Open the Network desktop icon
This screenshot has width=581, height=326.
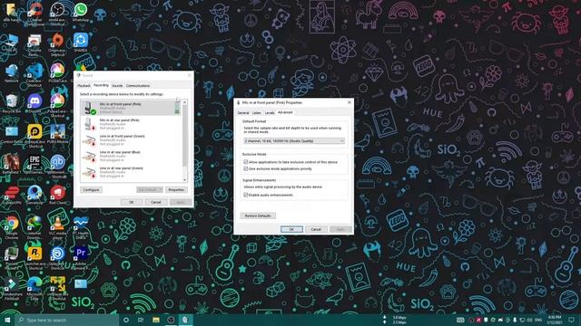pos(11,73)
